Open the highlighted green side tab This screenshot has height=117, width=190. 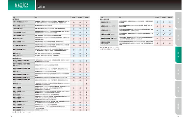pyautogui.click(x=178, y=55)
